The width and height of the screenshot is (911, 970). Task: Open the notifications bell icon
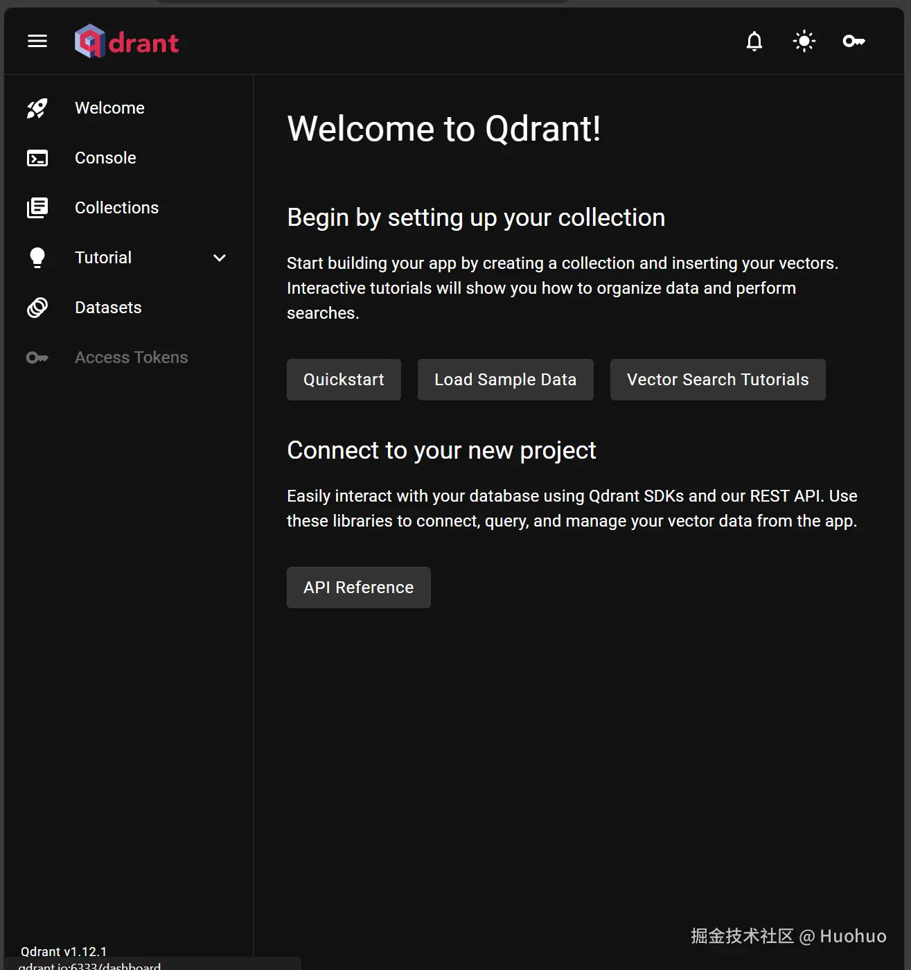click(754, 42)
